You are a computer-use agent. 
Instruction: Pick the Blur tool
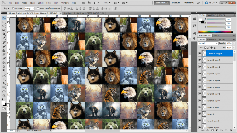tap(4, 66)
